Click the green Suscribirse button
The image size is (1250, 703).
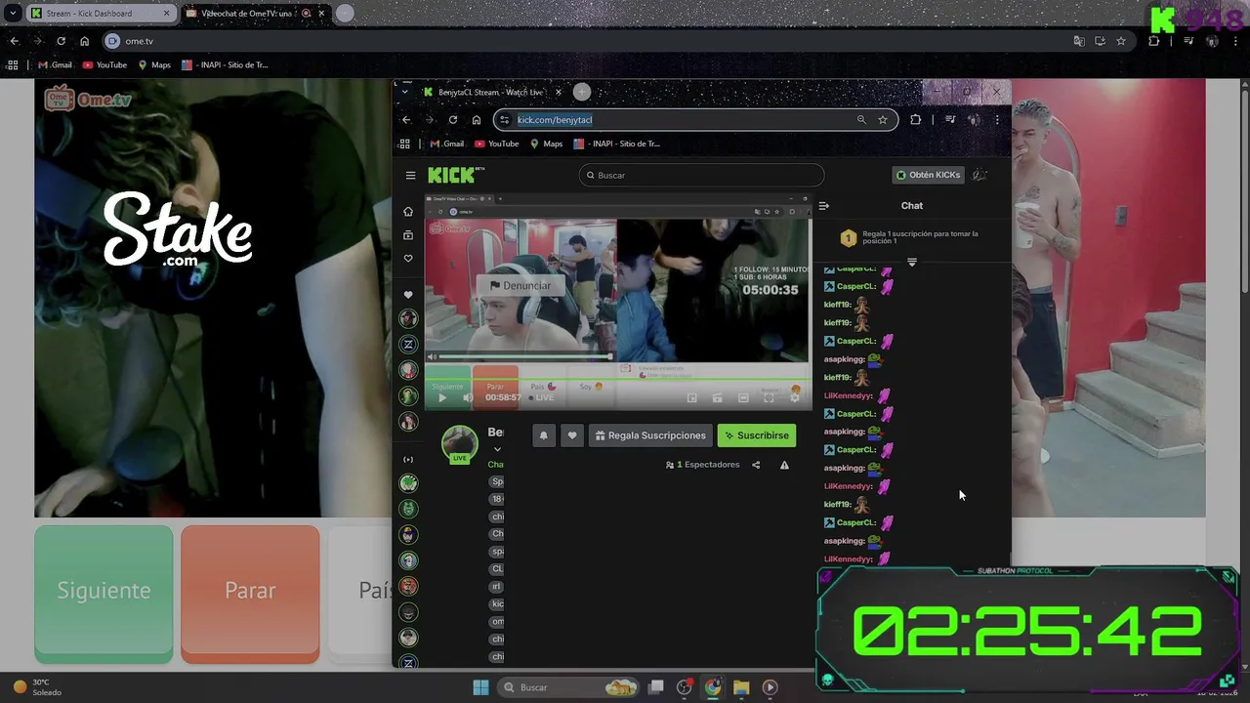pos(757,435)
